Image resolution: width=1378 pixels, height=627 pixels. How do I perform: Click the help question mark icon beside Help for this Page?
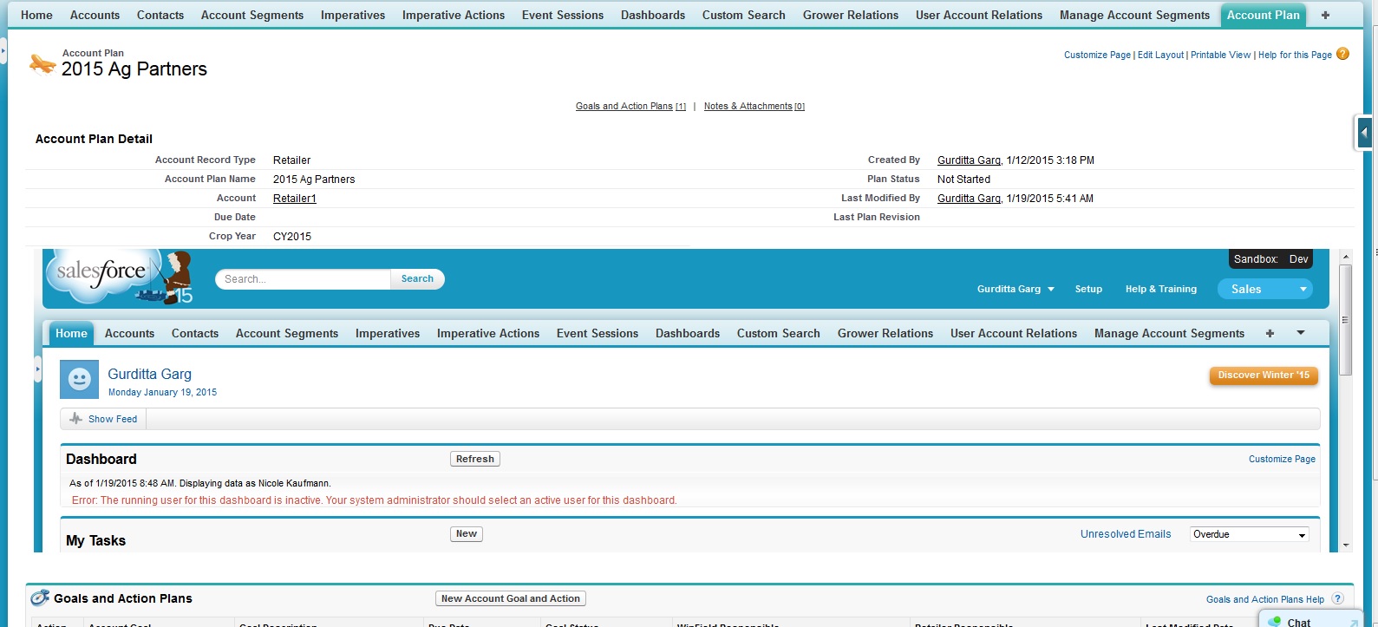coord(1342,54)
